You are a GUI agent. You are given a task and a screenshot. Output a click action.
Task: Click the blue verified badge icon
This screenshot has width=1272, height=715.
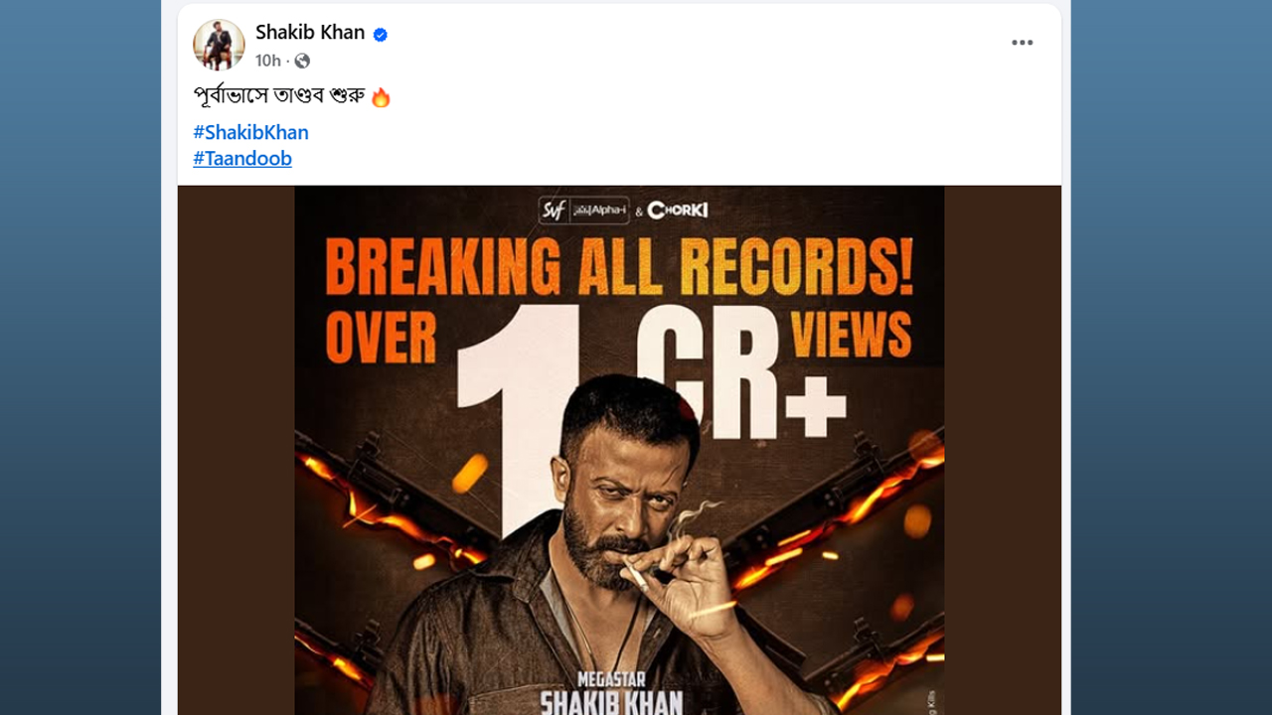coord(380,35)
